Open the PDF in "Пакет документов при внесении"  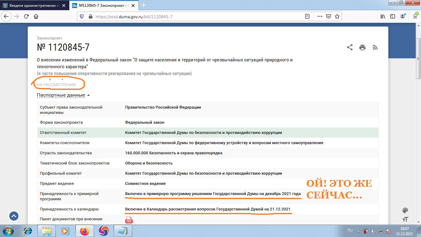(129, 220)
